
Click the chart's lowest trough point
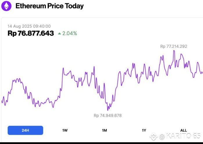coord(108,110)
